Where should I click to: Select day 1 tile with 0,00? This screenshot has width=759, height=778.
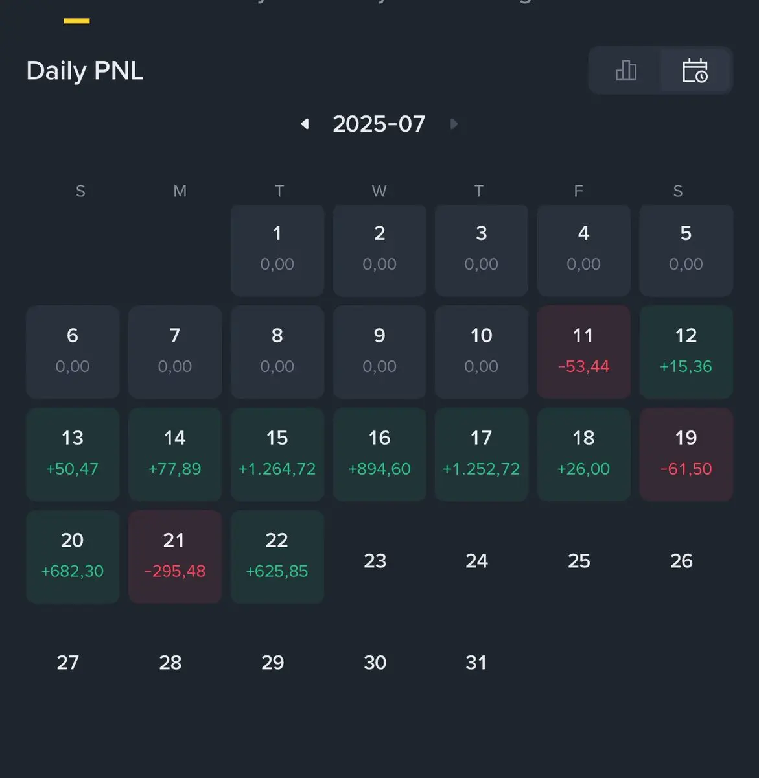click(x=277, y=250)
